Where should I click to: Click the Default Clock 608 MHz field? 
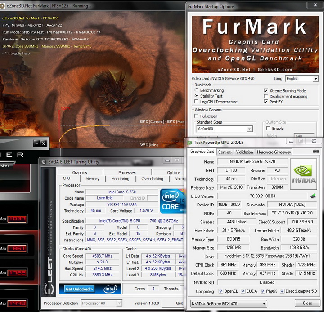pyautogui.click(x=228, y=273)
